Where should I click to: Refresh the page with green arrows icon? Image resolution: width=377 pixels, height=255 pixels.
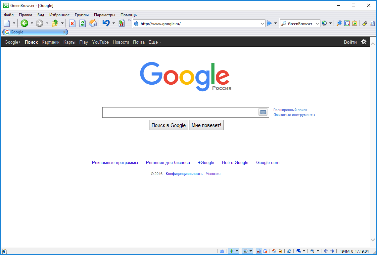pos(82,23)
